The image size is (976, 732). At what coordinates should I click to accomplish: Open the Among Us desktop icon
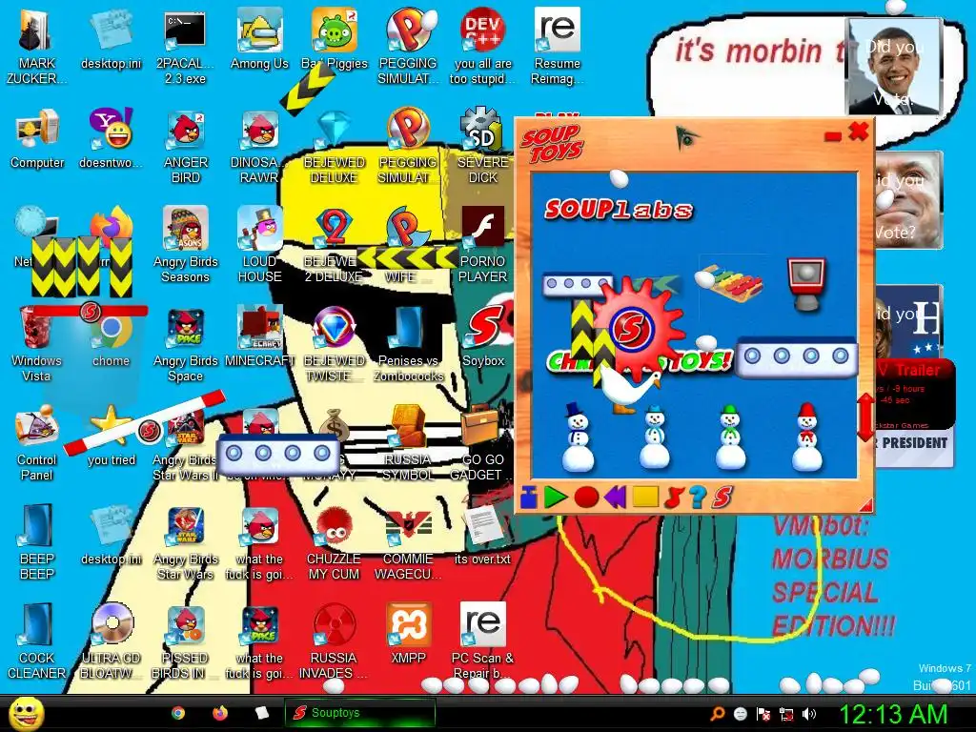click(259, 40)
